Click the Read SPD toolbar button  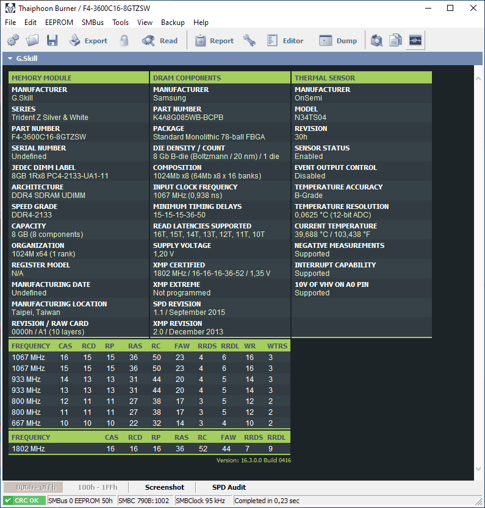tap(160, 40)
